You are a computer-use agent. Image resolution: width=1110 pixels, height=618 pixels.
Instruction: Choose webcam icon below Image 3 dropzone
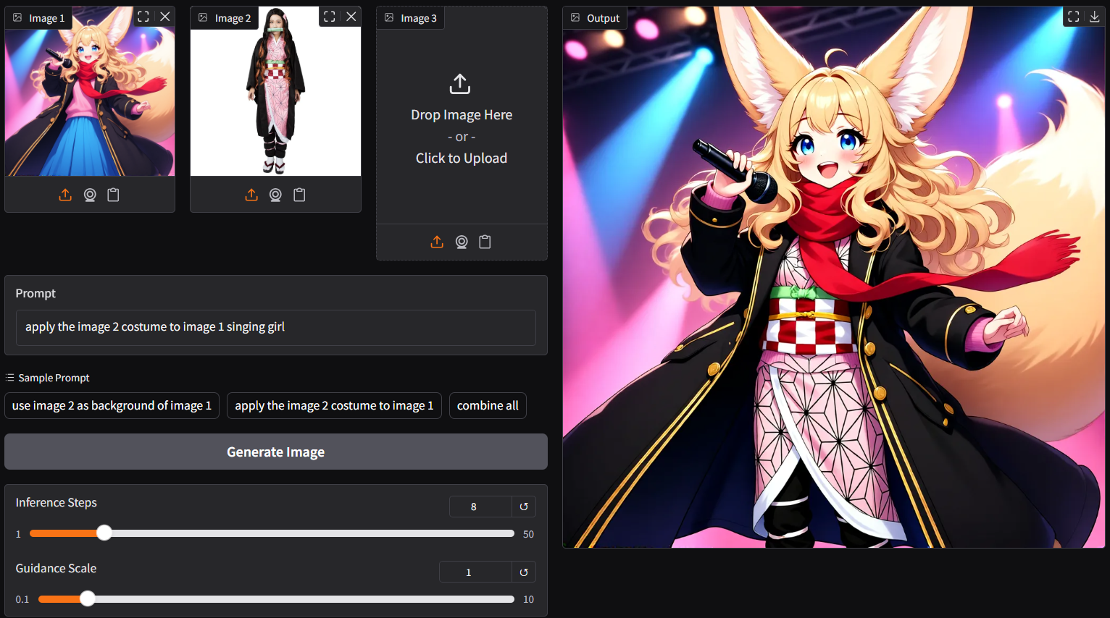tap(462, 242)
